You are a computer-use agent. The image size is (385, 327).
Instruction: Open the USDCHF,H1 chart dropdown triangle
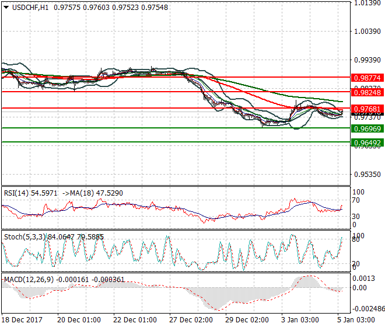6,8
